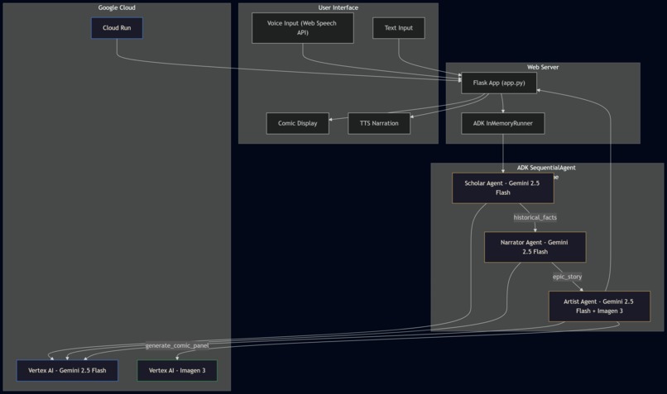Click the Google Cloud group title
The height and width of the screenshot is (394, 667).
click(117, 7)
